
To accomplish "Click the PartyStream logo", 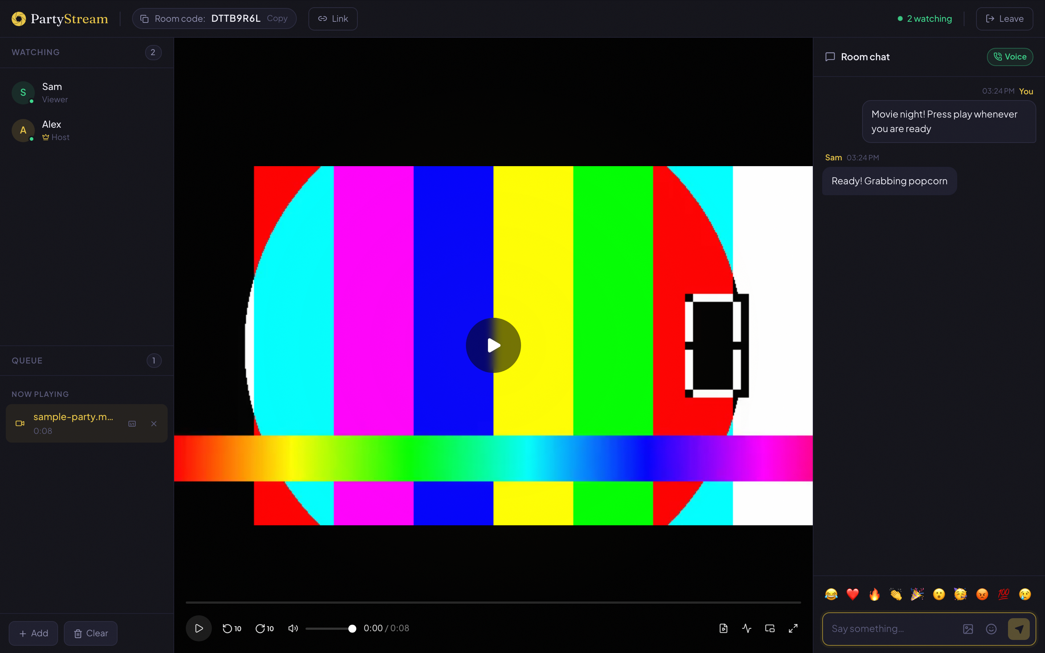I will [x=60, y=19].
